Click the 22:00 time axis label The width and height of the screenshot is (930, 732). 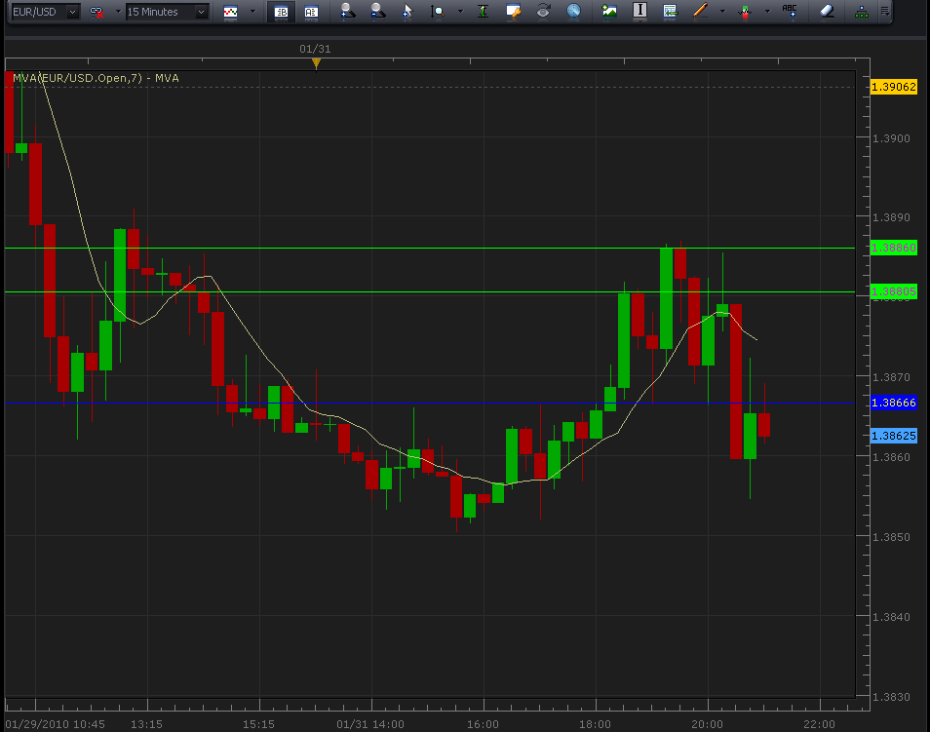coord(819,724)
